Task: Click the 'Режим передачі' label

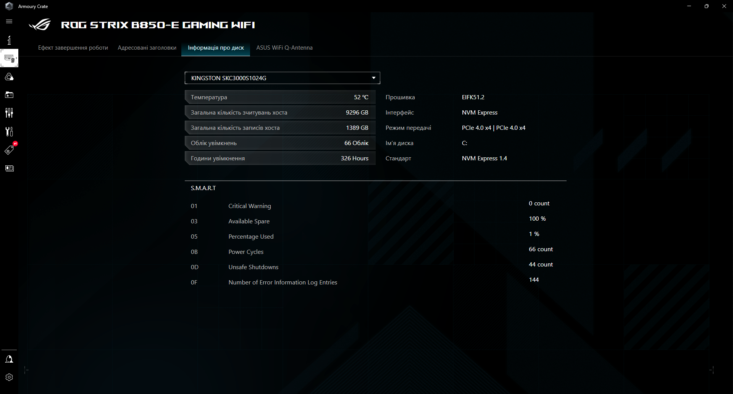Action: click(x=408, y=128)
